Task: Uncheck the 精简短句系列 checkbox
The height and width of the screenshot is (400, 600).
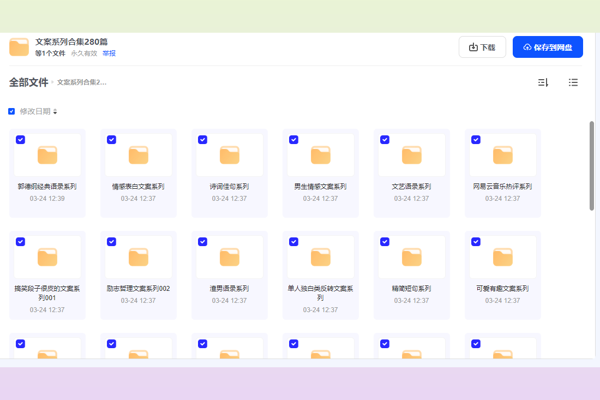Action: pos(385,242)
